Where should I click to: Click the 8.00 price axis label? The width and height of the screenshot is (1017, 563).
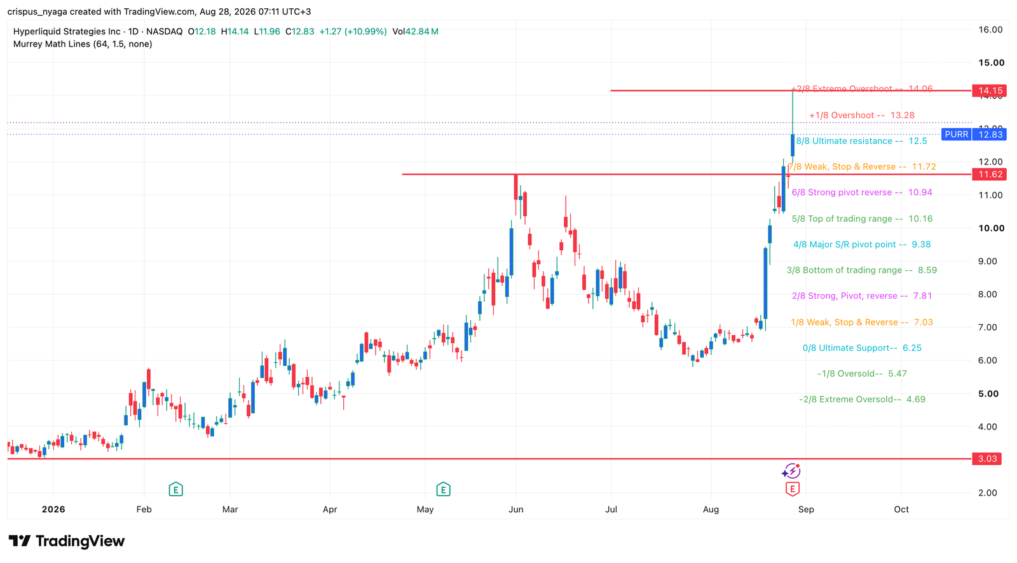click(x=987, y=294)
